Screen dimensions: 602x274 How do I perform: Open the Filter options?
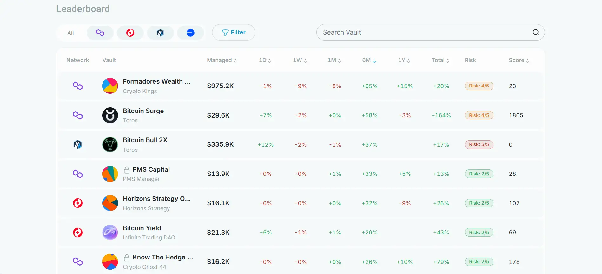click(x=234, y=32)
